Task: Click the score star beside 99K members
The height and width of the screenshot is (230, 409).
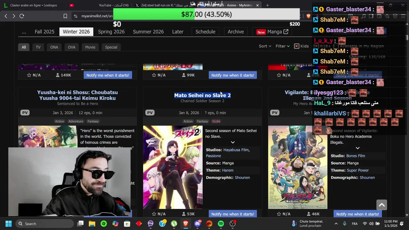Action: tap(154, 75)
